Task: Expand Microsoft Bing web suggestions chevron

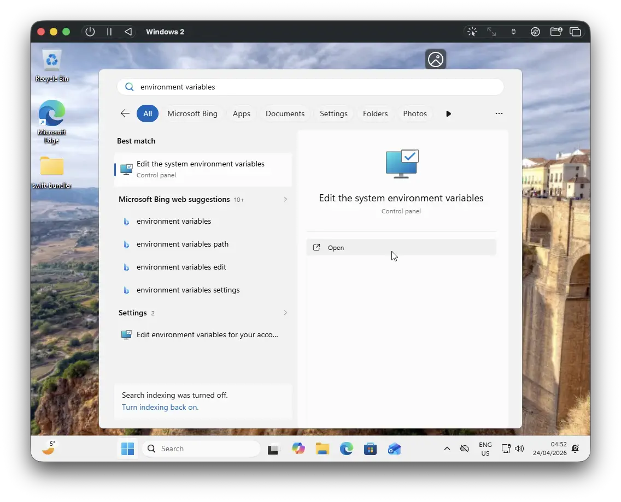Action: 285,199
